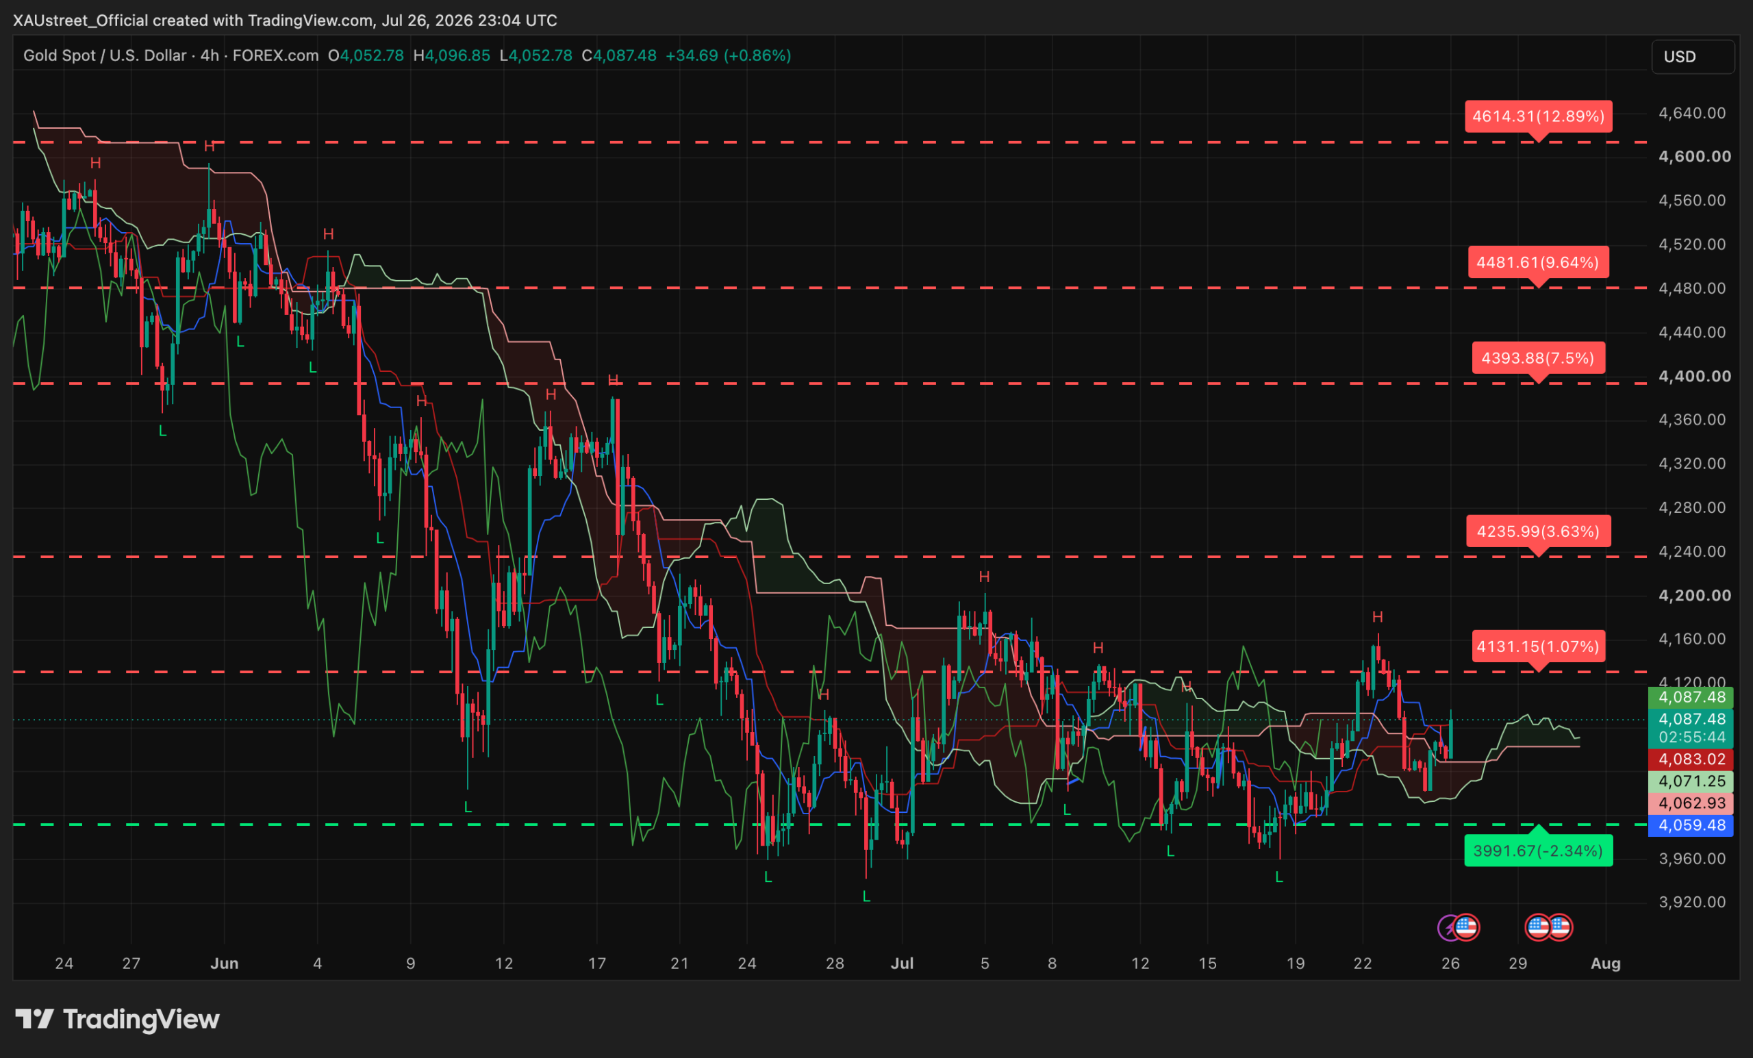Click the light green 4,071.25 price tag
Image resolution: width=1753 pixels, height=1058 pixels.
click(1691, 782)
